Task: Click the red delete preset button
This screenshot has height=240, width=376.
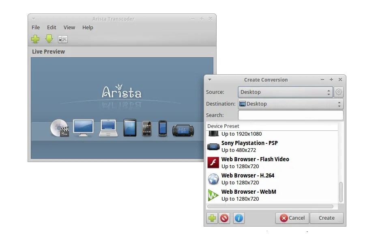Action: coord(224,218)
